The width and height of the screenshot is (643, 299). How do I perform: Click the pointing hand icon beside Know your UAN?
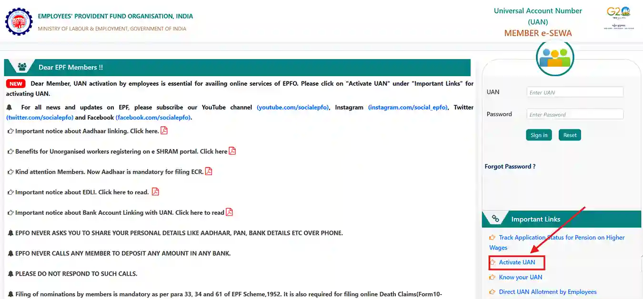tap(492, 277)
